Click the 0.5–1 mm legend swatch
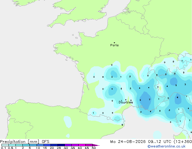The width and height of the screenshot is (192, 149). [12, 145]
